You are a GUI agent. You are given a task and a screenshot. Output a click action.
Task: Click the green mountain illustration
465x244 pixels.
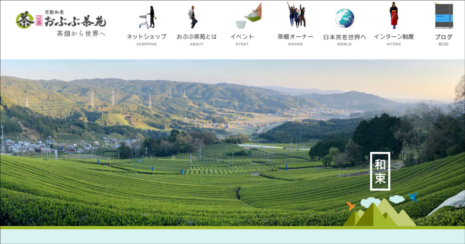click(379, 214)
